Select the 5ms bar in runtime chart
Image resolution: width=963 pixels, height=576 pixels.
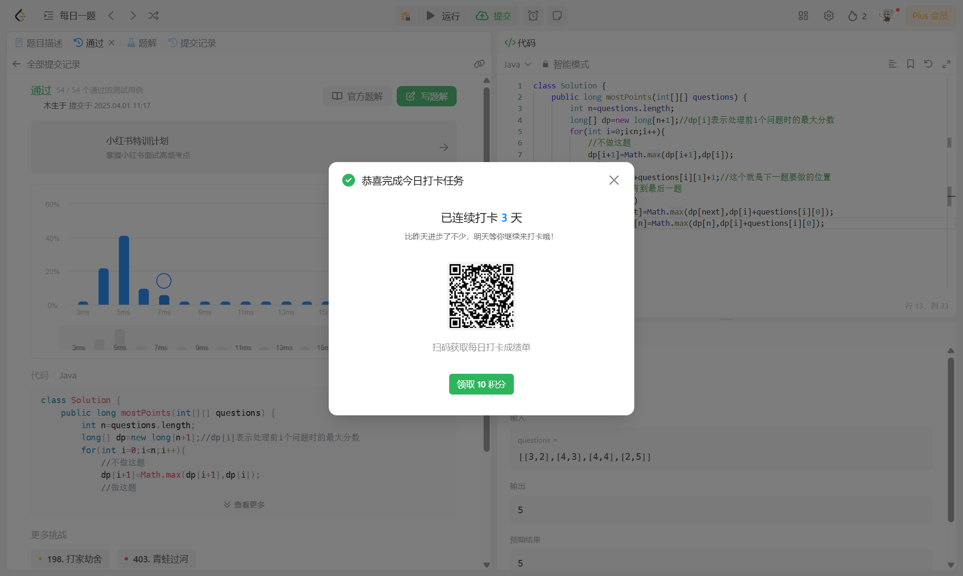(124, 270)
